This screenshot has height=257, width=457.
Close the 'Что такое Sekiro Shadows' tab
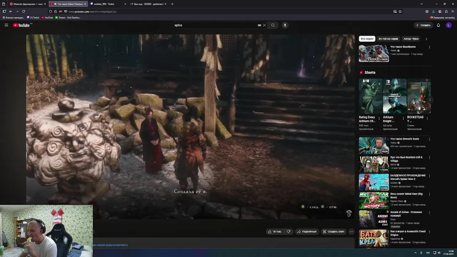[85, 4]
